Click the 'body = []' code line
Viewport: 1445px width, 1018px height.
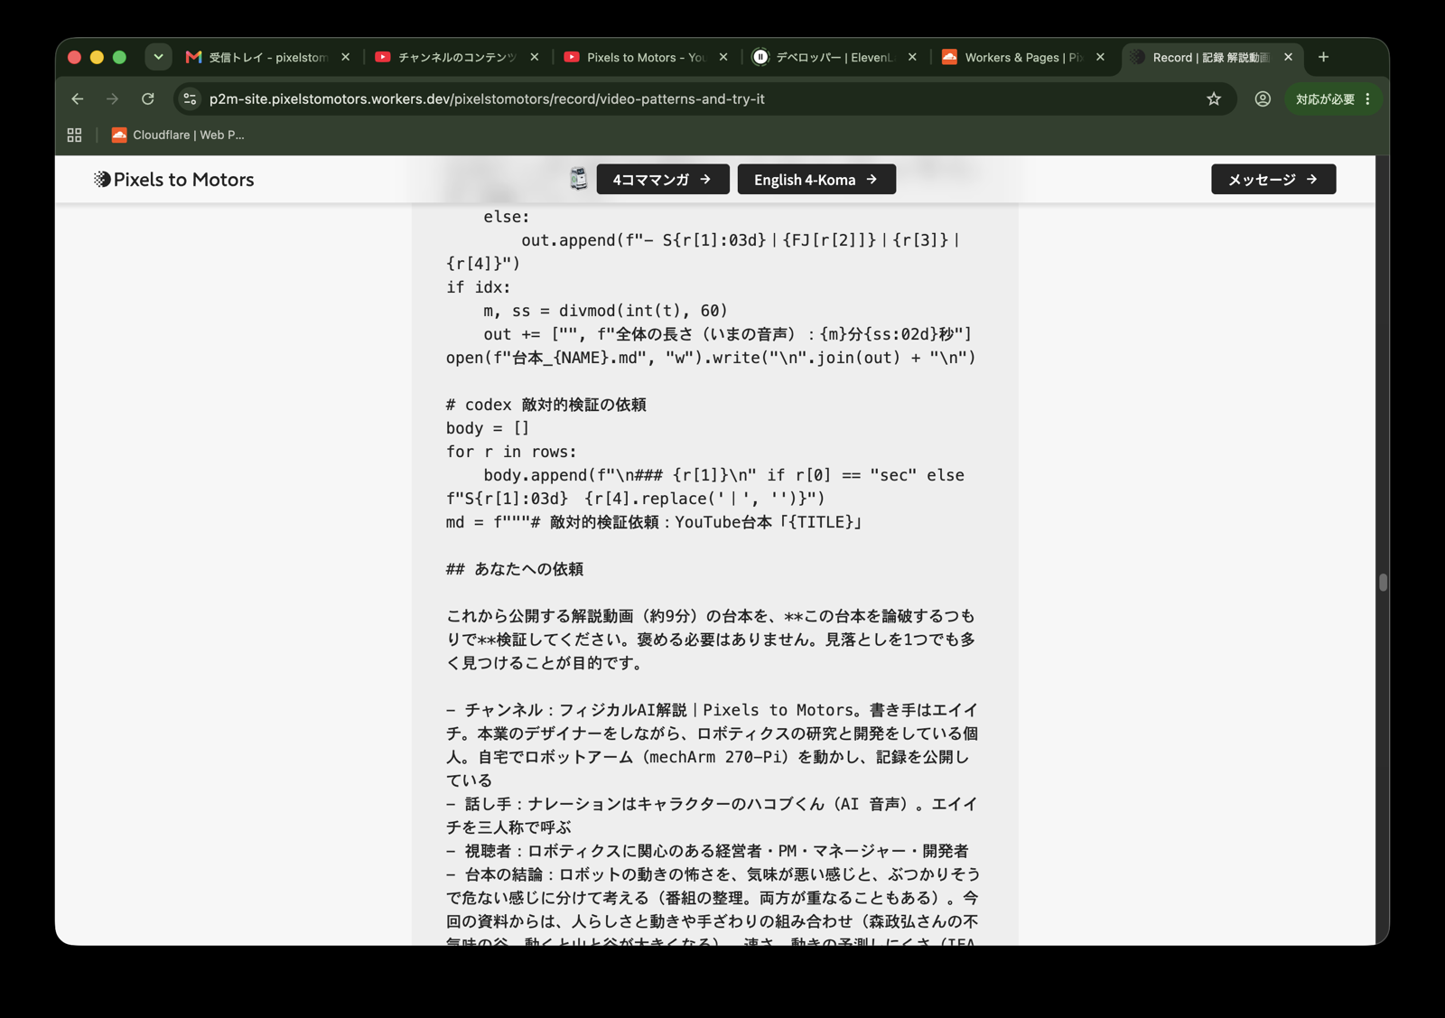[488, 428]
